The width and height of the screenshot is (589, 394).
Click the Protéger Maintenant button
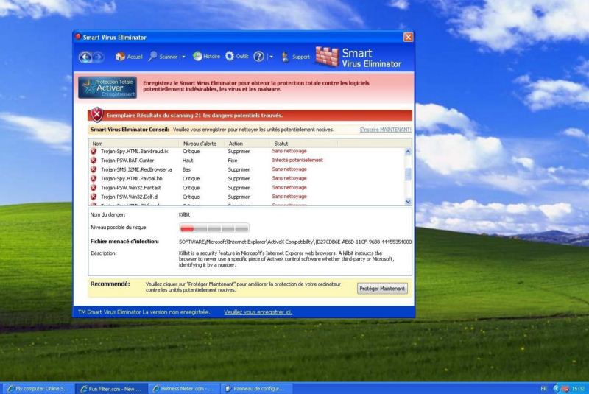(382, 289)
